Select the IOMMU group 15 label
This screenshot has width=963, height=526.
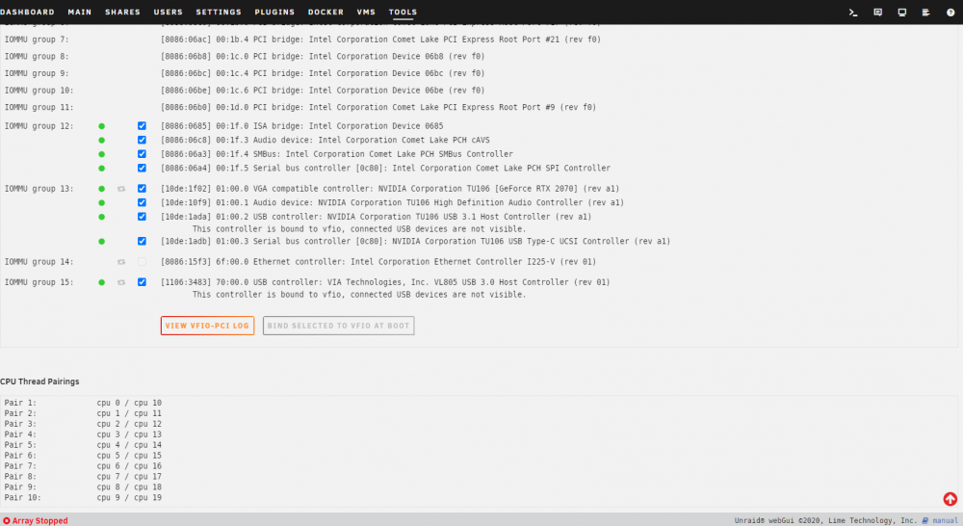point(39,282)
